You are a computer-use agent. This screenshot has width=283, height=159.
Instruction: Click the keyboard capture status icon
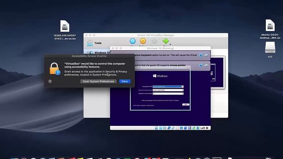[x=198, y=128]
